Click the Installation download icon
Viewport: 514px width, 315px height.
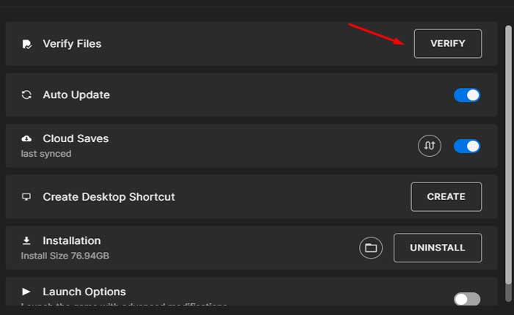pyautogui.click(x=27, y=240)
